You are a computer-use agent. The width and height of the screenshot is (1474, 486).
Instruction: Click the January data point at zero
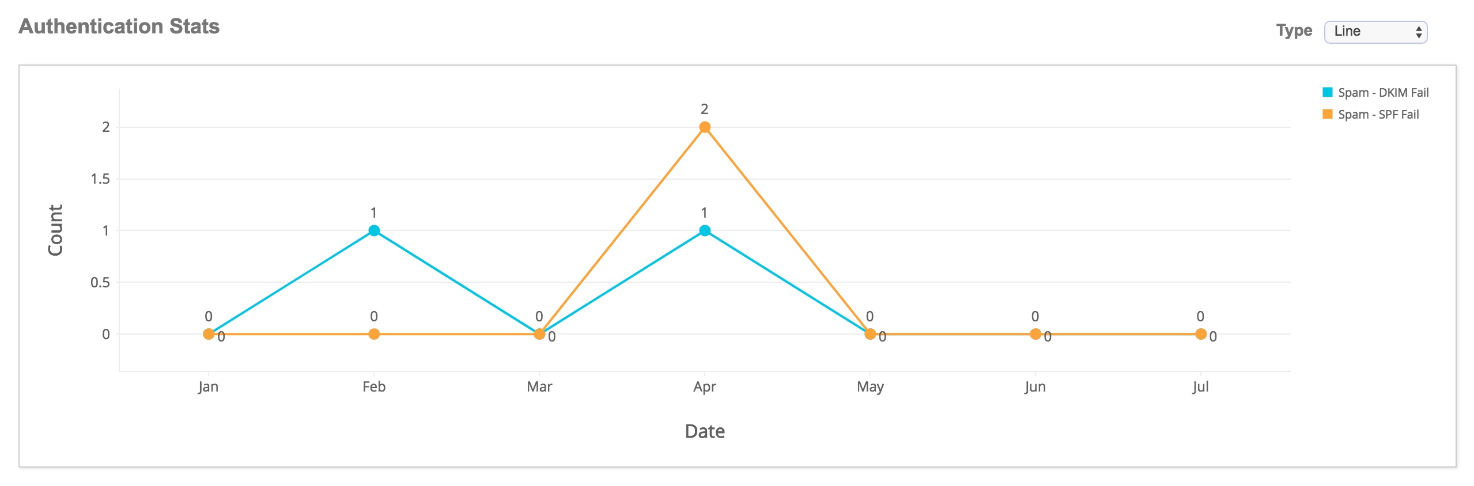[x=209, y=334]
